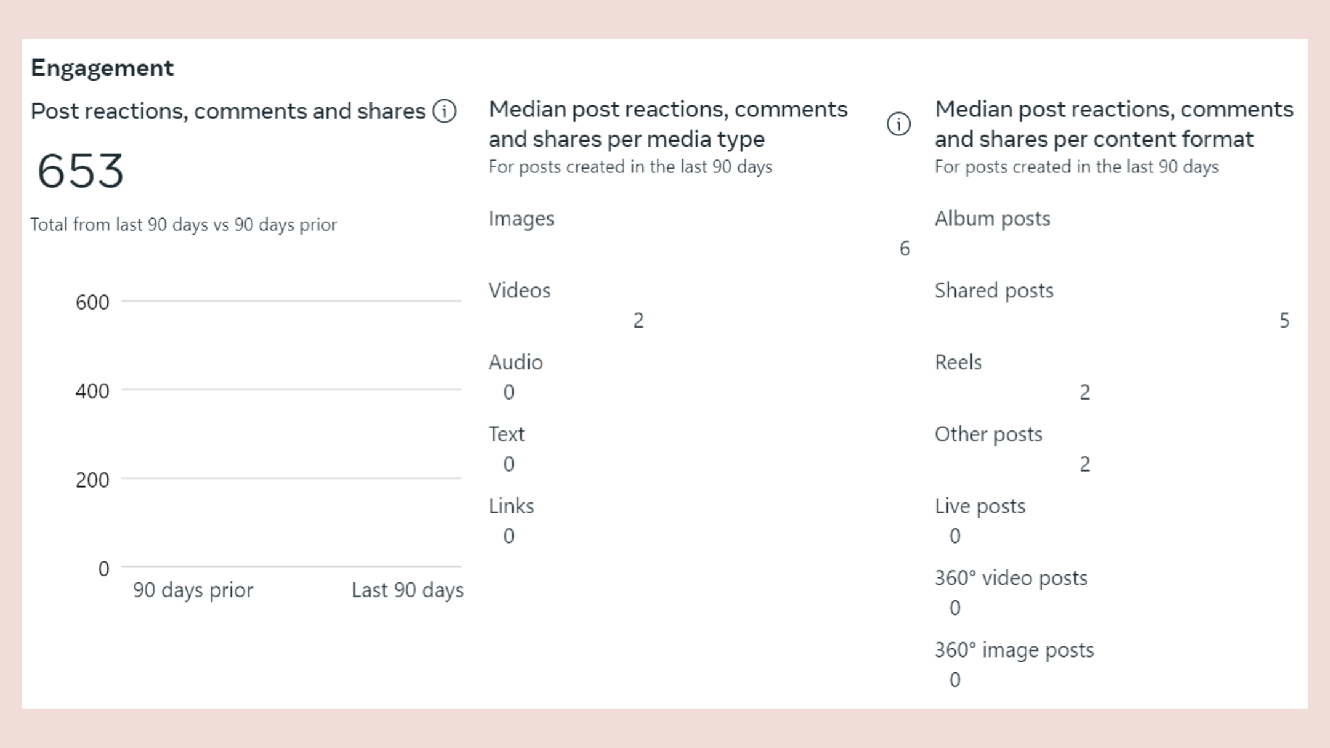Viewport: 1330px width, 748px height.
Task: Click the 600 gridline value on chart
Action: pyautogui.click(x=92, y=302)
